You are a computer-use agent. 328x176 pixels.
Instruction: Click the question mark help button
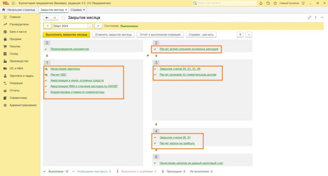(x=240, y=35)
